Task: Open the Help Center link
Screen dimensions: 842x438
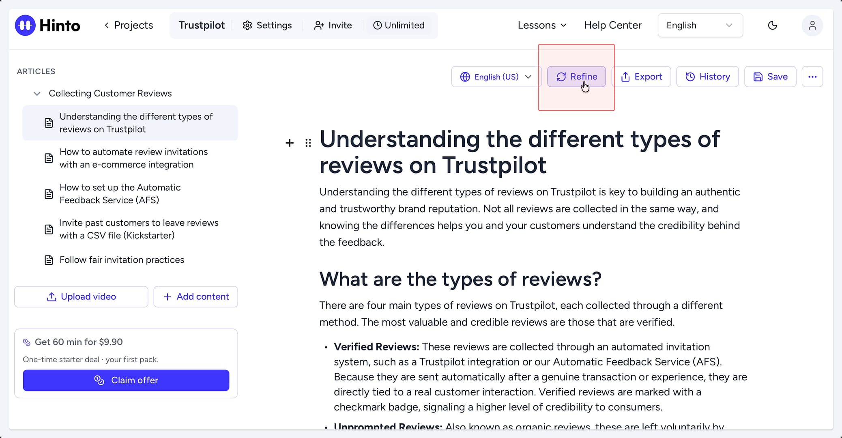Action: click(x=612, y=25)
